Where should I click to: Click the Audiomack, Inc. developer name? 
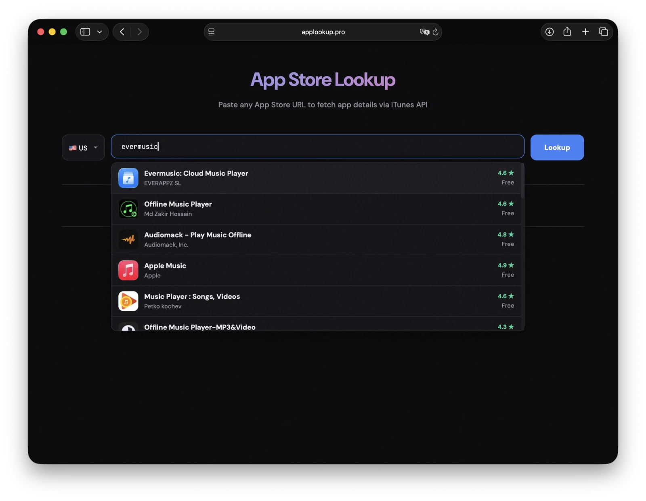(166, 245)
